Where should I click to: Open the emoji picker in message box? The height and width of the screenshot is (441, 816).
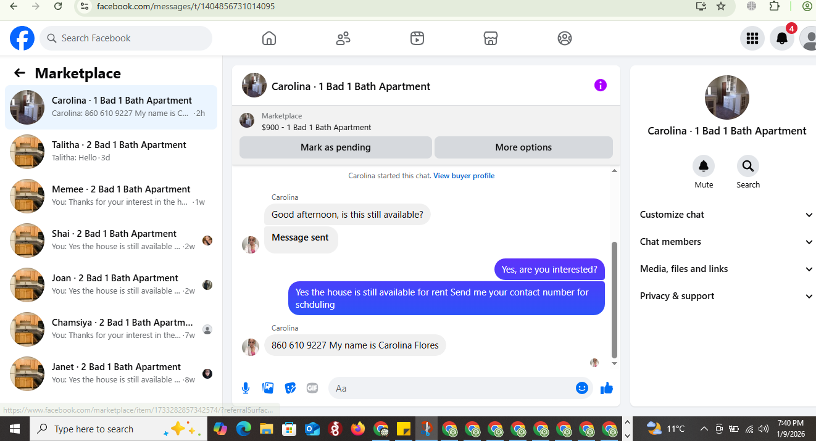click(581, 388)
